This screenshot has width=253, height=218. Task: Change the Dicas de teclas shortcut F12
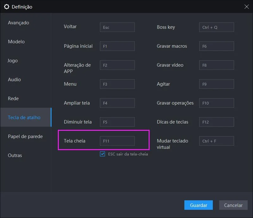pos(217,122)
